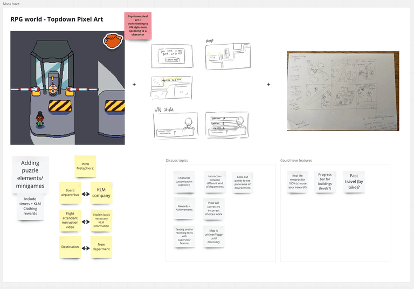Click the 'Discuss topics' frame label
The width and height of the screenshot is (414, 289).
[x=177, y=160]
